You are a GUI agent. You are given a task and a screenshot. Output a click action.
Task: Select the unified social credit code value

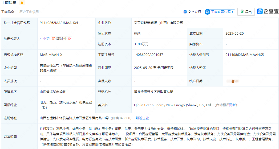point(59,23)
